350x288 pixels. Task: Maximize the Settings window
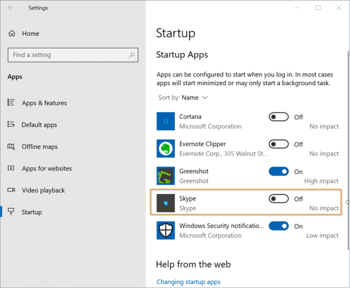click(x=318, y=8)
